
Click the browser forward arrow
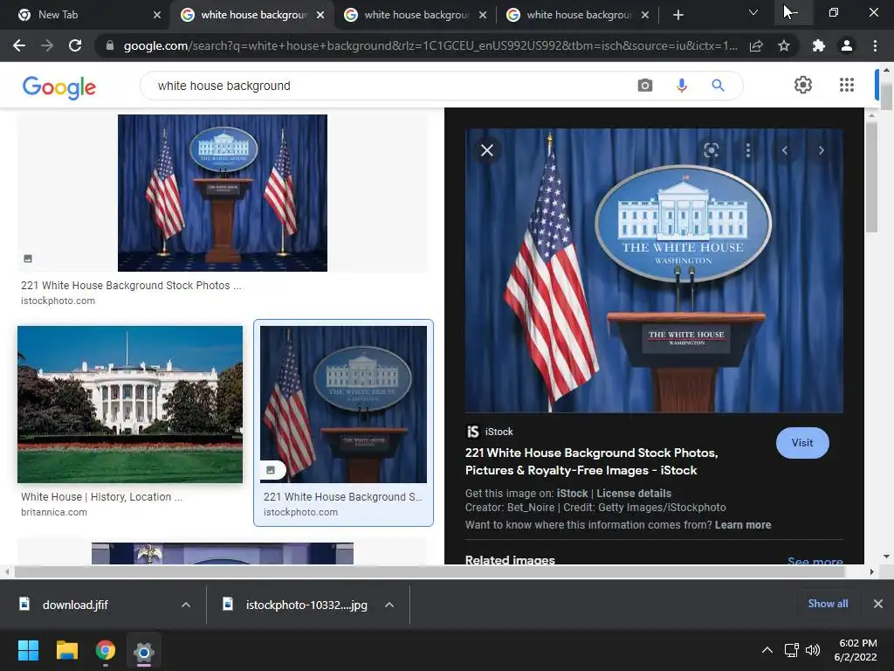tap(47, 45)
